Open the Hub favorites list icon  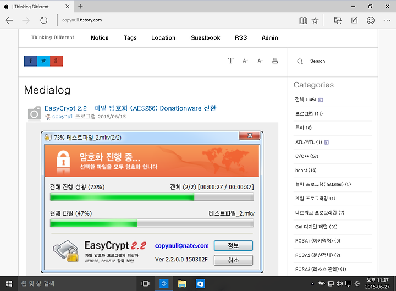[x=338, y=20]
